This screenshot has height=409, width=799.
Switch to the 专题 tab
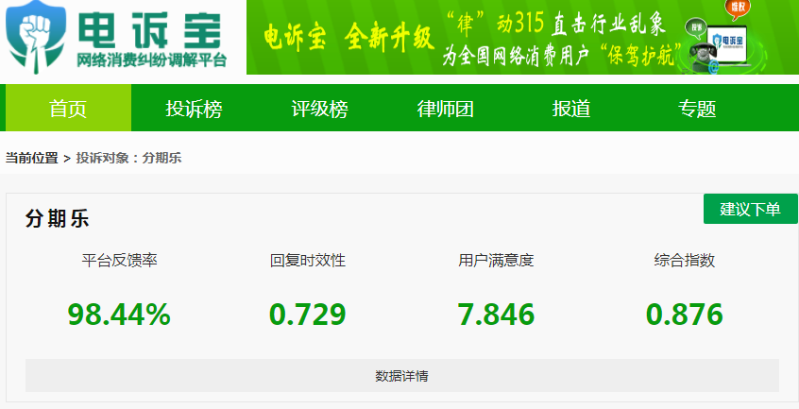[697, 108]
